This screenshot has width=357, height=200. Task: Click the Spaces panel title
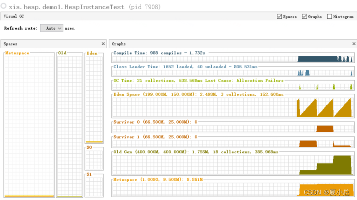coord(10,44)
